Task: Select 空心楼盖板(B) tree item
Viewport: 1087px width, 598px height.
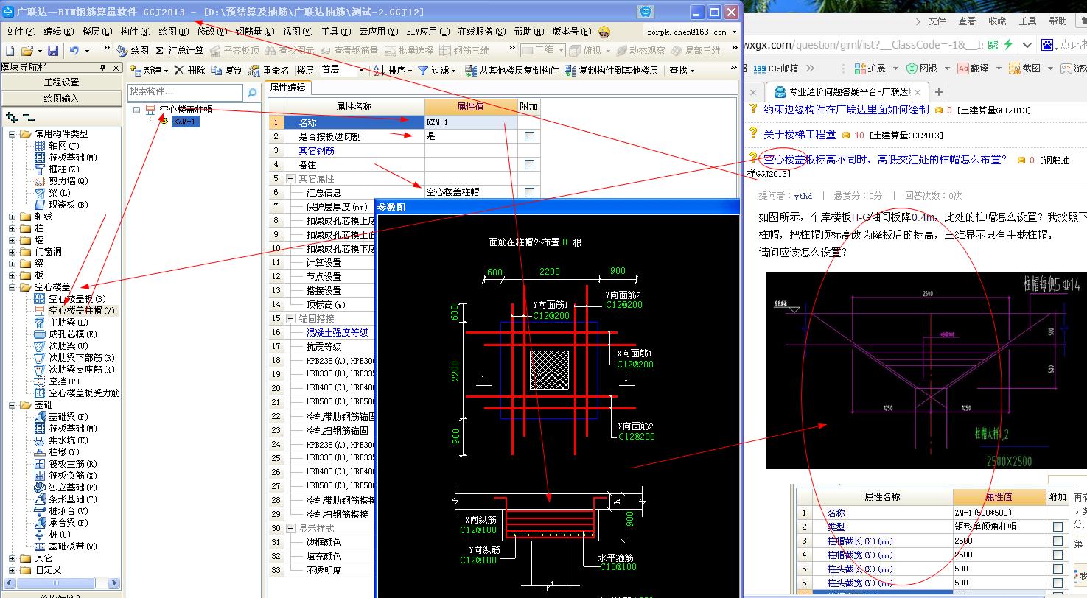Action: point(71,299)
